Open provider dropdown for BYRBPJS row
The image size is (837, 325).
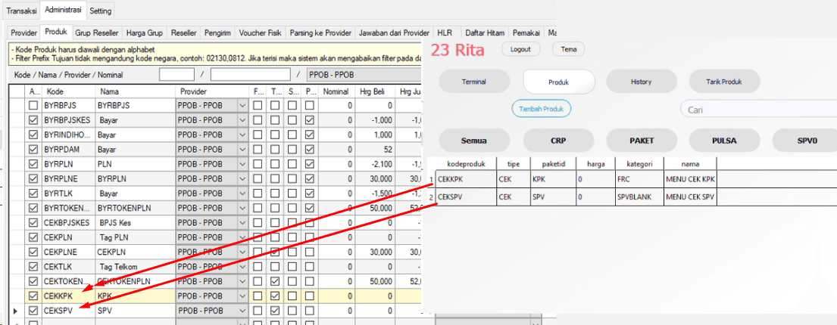pos(242,106)
